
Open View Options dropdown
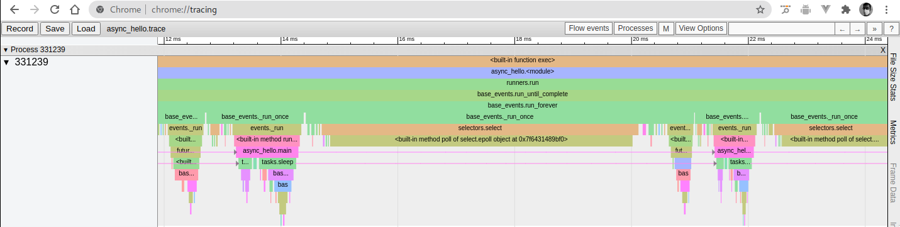coord(701,28)
